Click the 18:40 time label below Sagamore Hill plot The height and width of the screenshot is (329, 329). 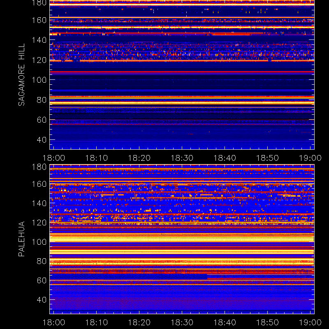[225, 158]
